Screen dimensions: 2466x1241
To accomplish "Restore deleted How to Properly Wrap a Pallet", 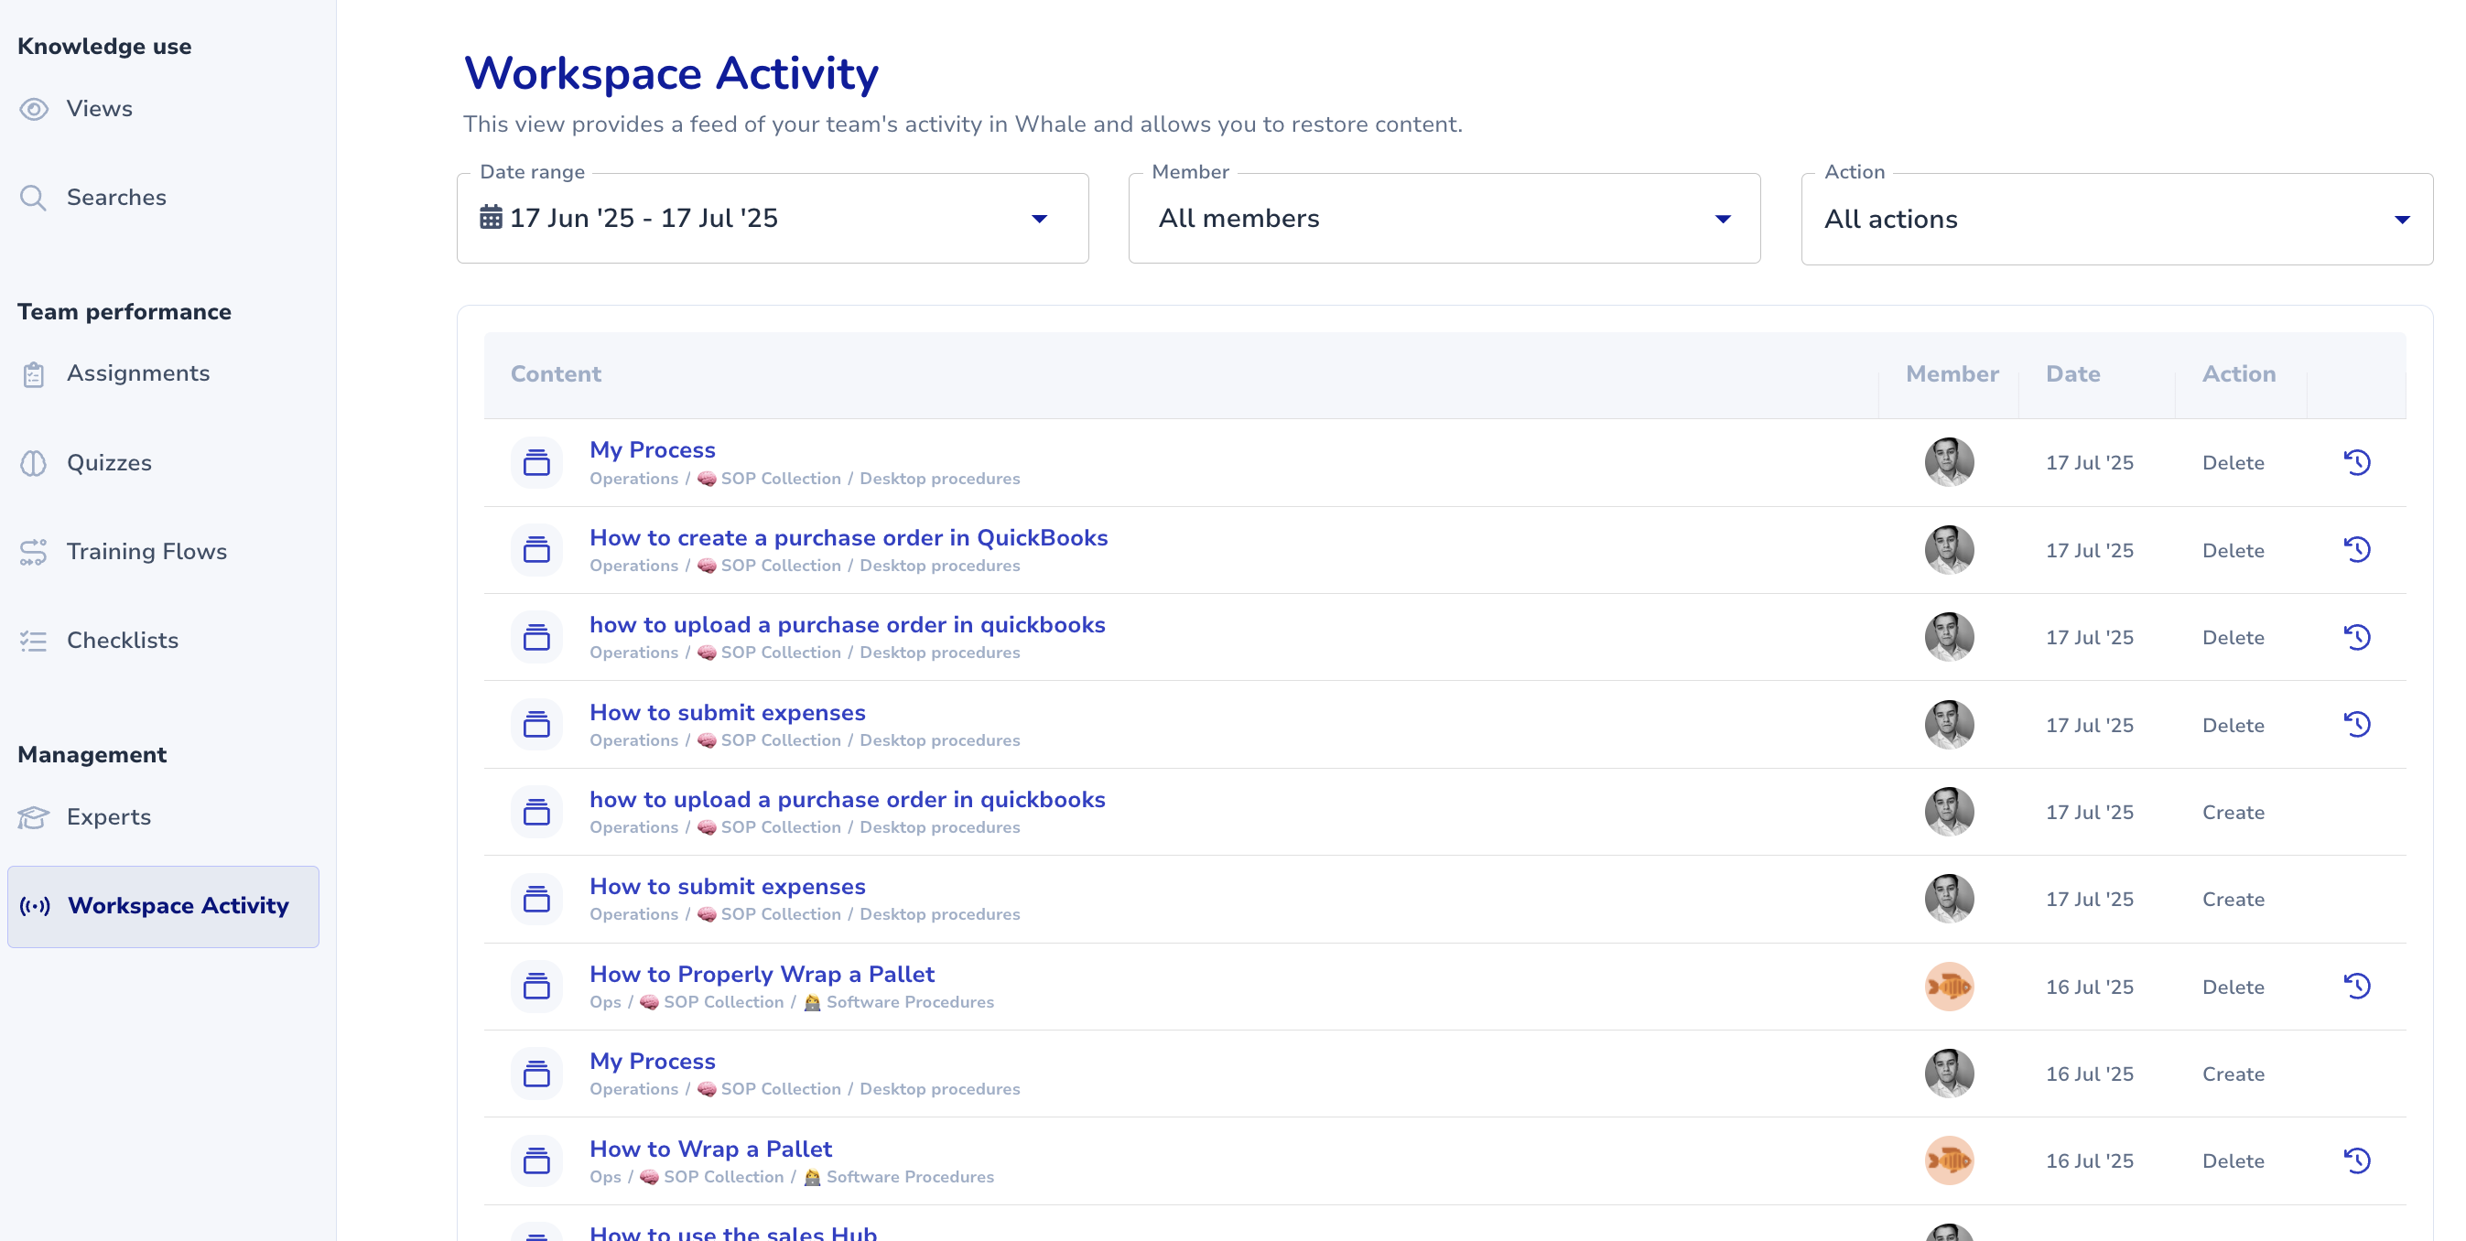I will click(x=2357, y=986).
